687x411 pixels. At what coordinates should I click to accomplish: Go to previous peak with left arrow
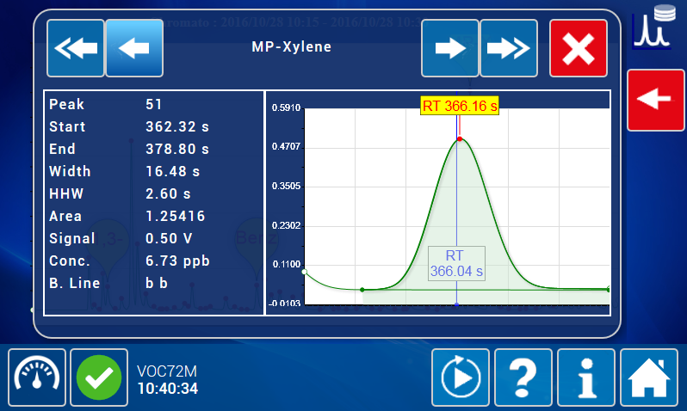tap(134, 48)
